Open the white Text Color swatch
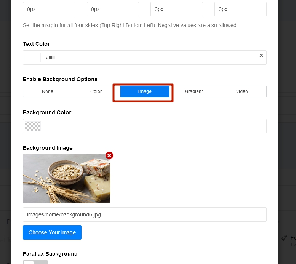 click(x=33, y=58)
